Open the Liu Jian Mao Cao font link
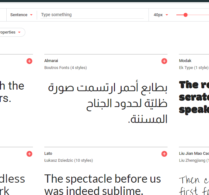This screenshot has width=209, height=195. 194,154
